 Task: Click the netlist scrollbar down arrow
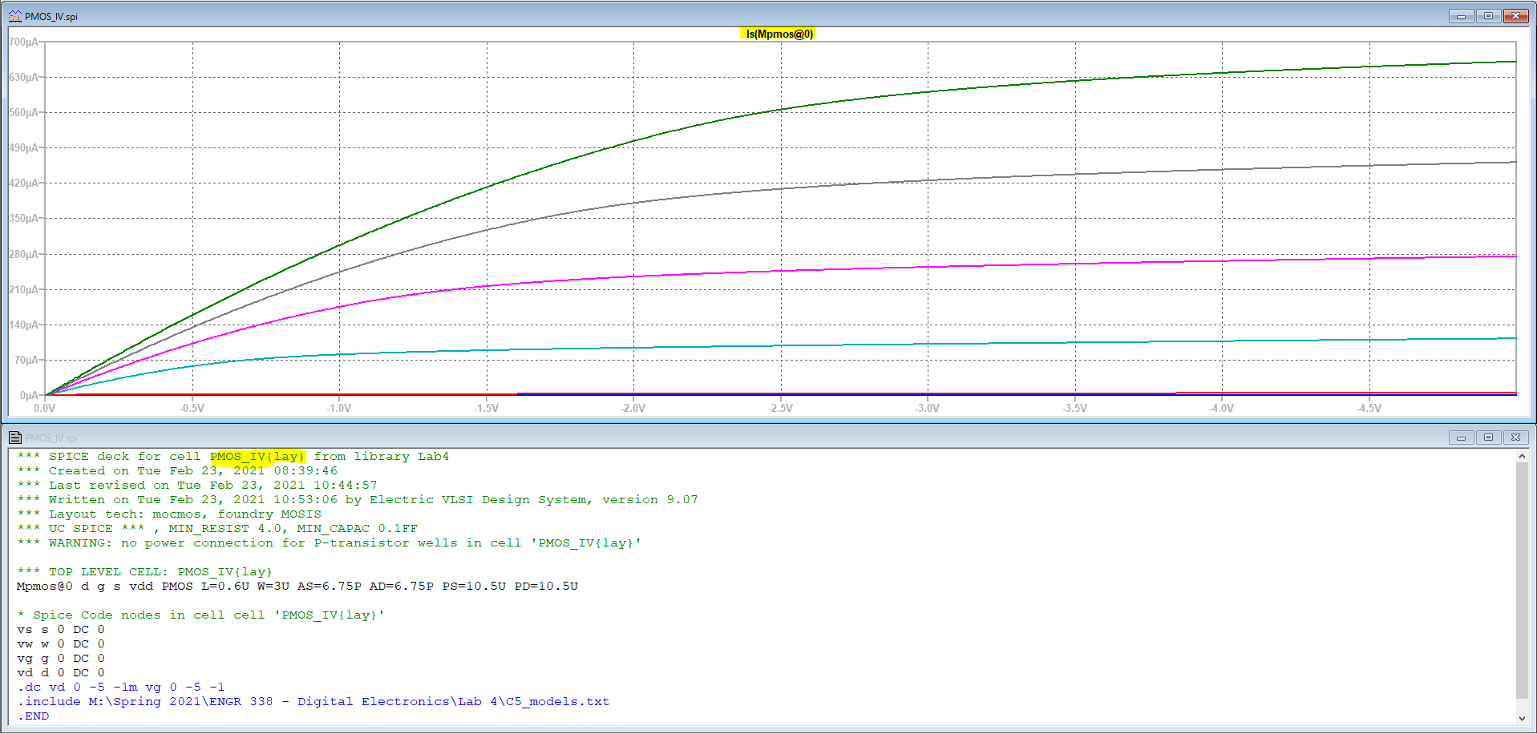1521,719
